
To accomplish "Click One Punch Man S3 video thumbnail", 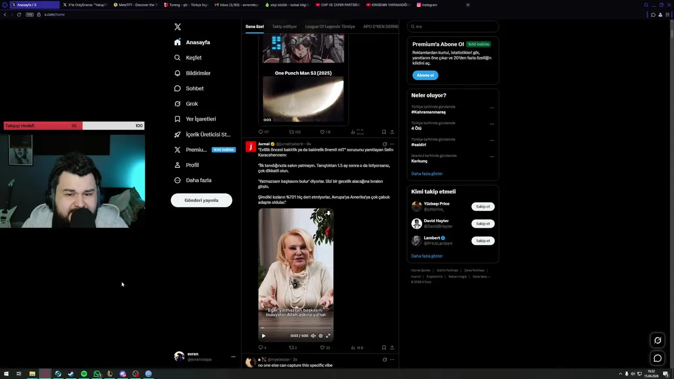I will (x=303, y=99).
